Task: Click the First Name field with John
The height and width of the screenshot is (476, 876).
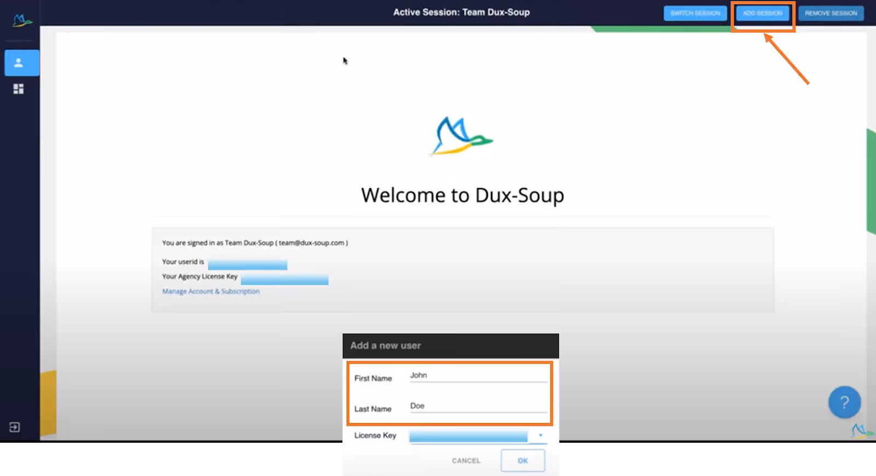Action: point(478,376)
